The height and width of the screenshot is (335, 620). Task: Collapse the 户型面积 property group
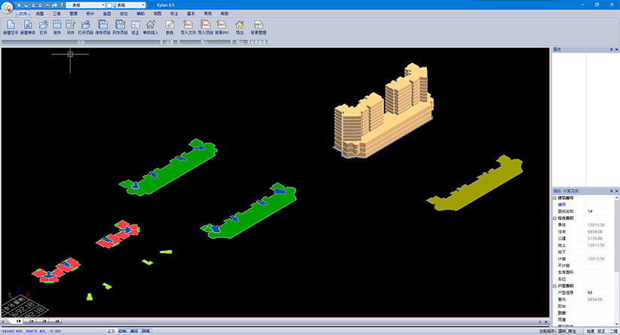click(x=555, y=286)
